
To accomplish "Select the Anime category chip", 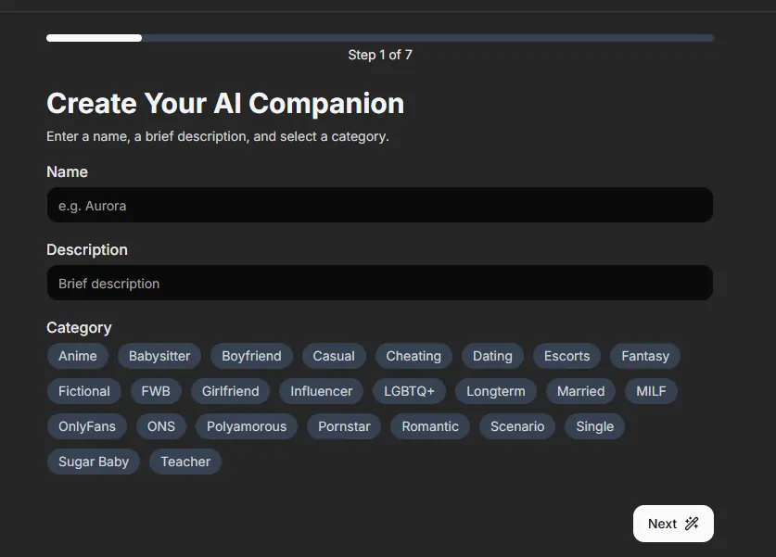I will click(78, 356).
